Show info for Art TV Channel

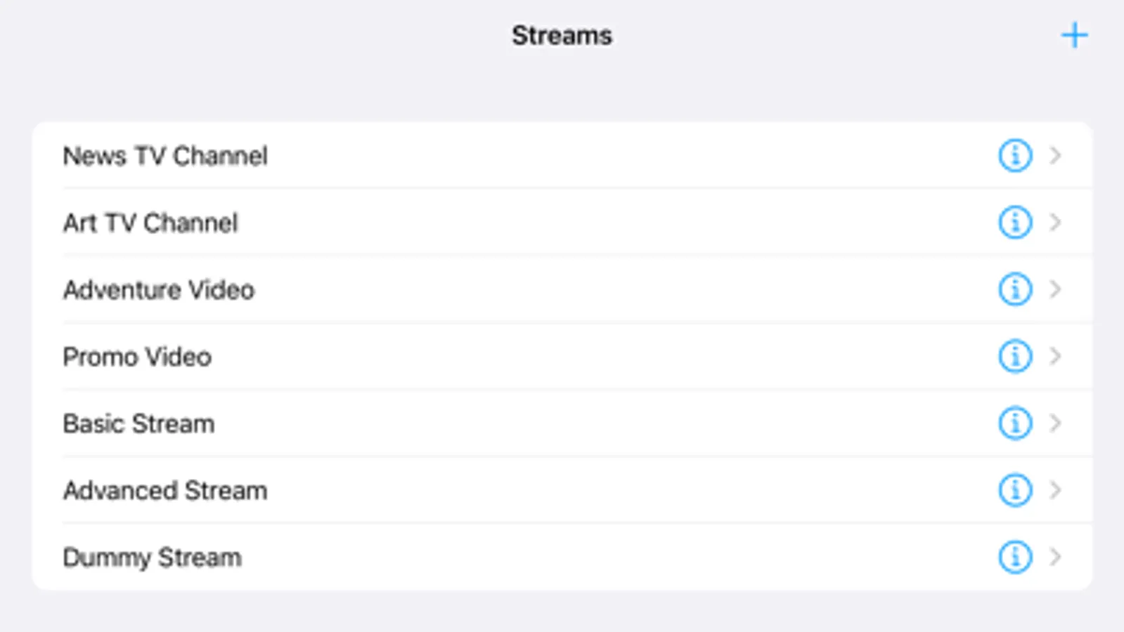pos(1015,223)
